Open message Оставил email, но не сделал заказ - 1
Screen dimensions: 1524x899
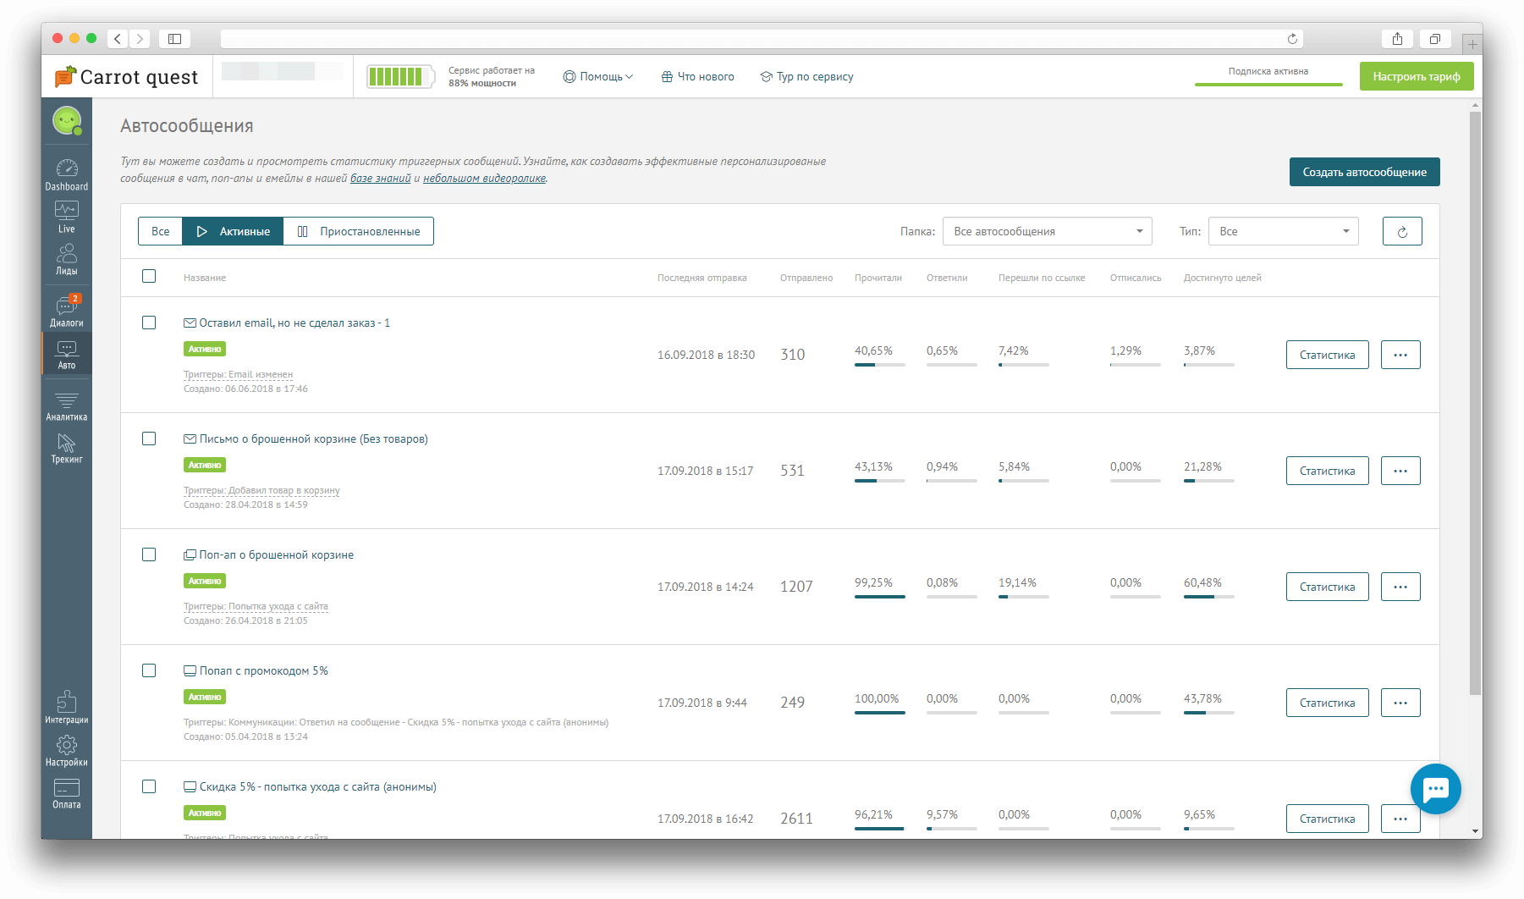pyautogui.click(x=294, y=323)
